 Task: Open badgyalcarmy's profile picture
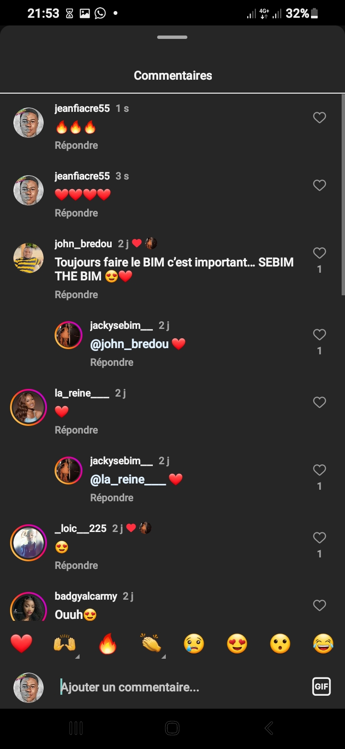coord(28,608)
